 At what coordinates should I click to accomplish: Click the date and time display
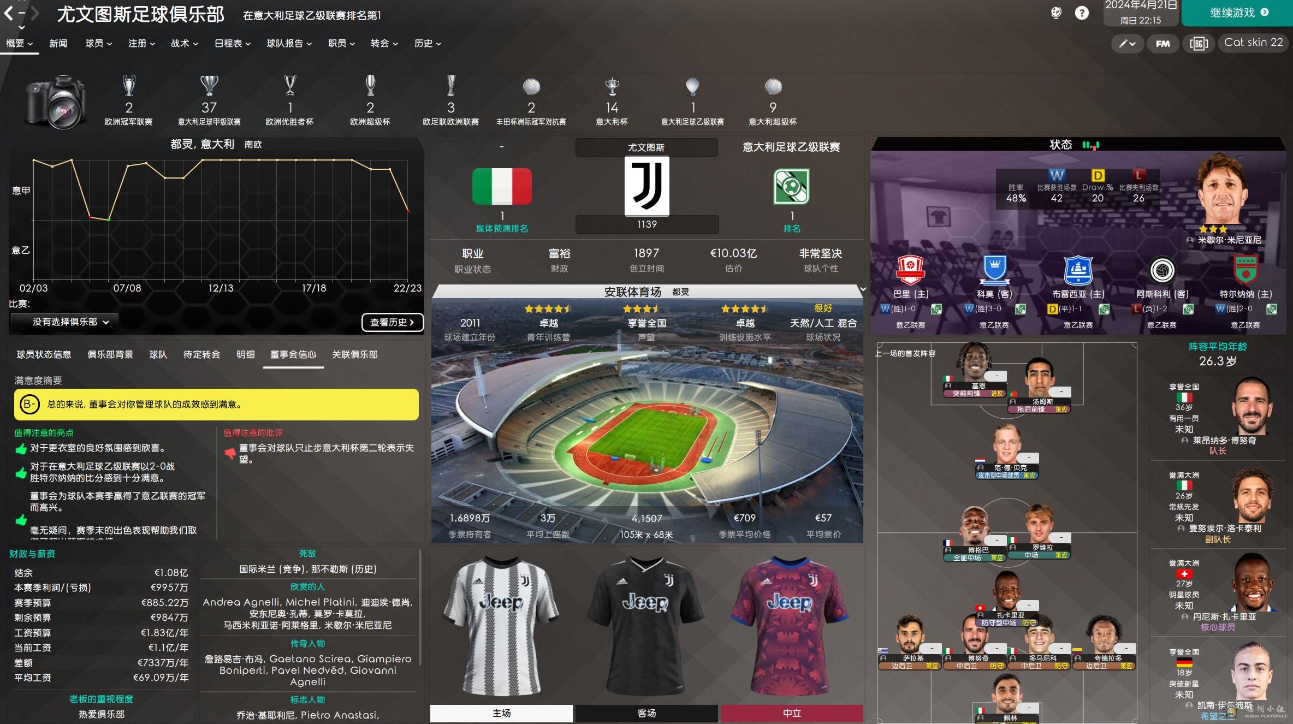pos(1141,13)
